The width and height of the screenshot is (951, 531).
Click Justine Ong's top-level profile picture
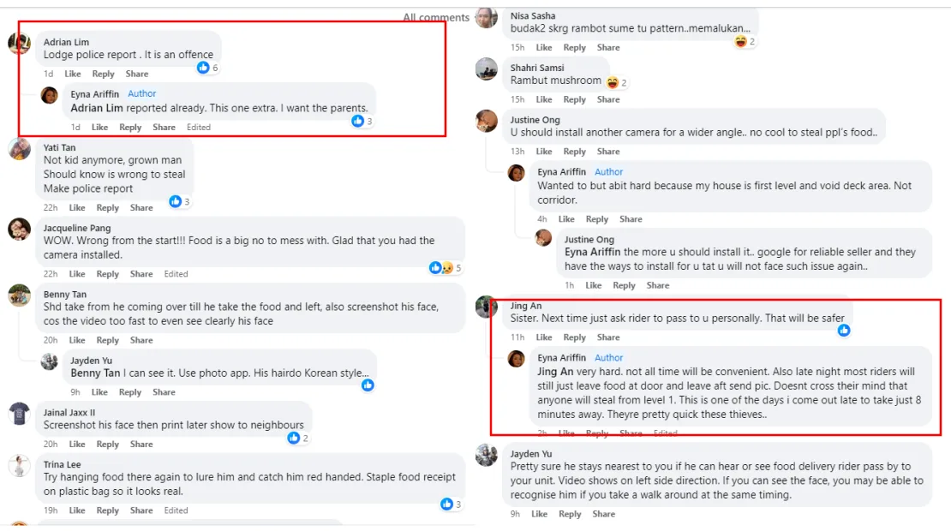[x=487, y=122]
